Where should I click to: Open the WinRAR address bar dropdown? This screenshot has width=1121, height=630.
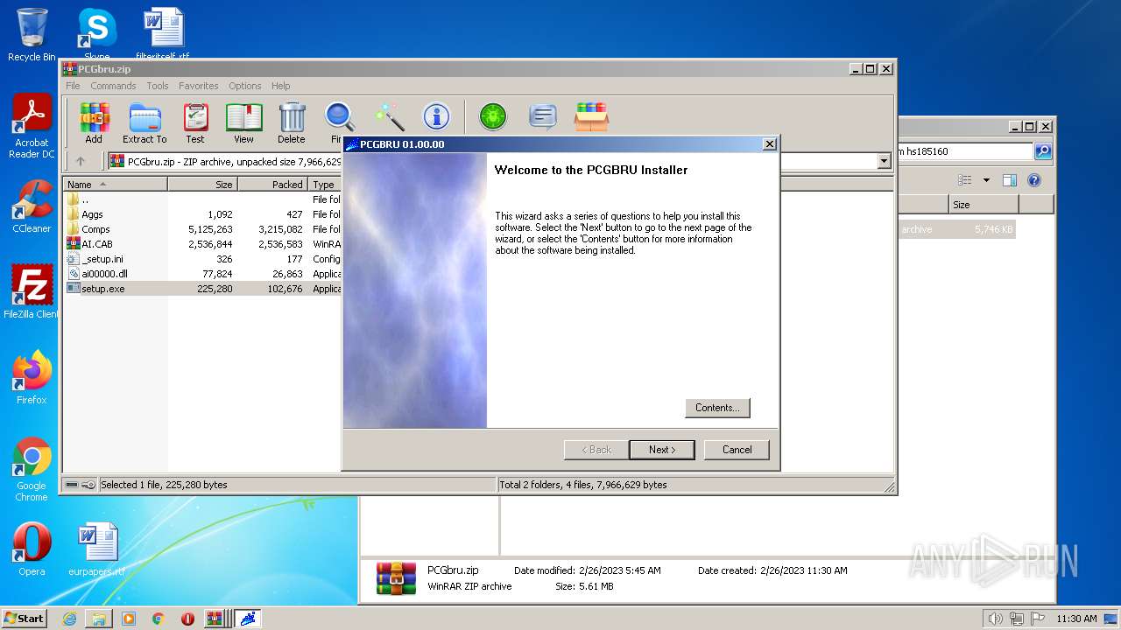(884, 161)
